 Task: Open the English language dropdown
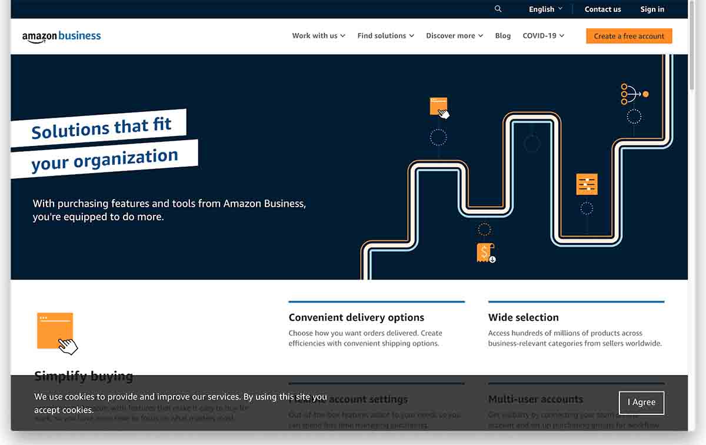(545, 9)
